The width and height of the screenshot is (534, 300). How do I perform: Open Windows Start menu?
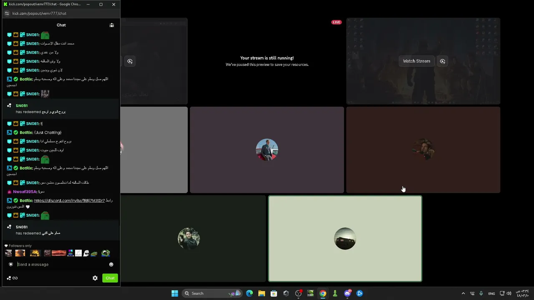tap(175, 293)
